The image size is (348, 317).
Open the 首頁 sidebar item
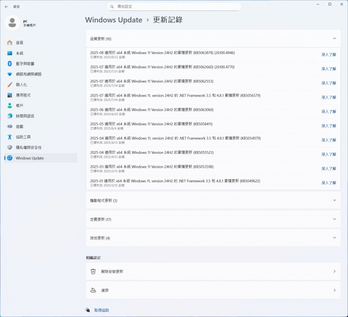tap(41, 43)
